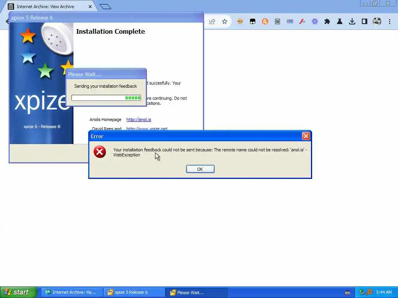Click the Installation Complete heading
This screenshot has width=398, height=298.
click(x=110, y=31)
